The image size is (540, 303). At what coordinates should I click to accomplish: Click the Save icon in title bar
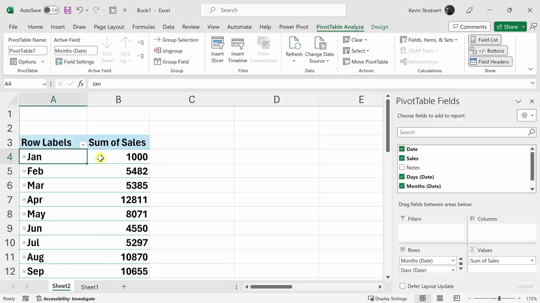[x=67, y=10]
